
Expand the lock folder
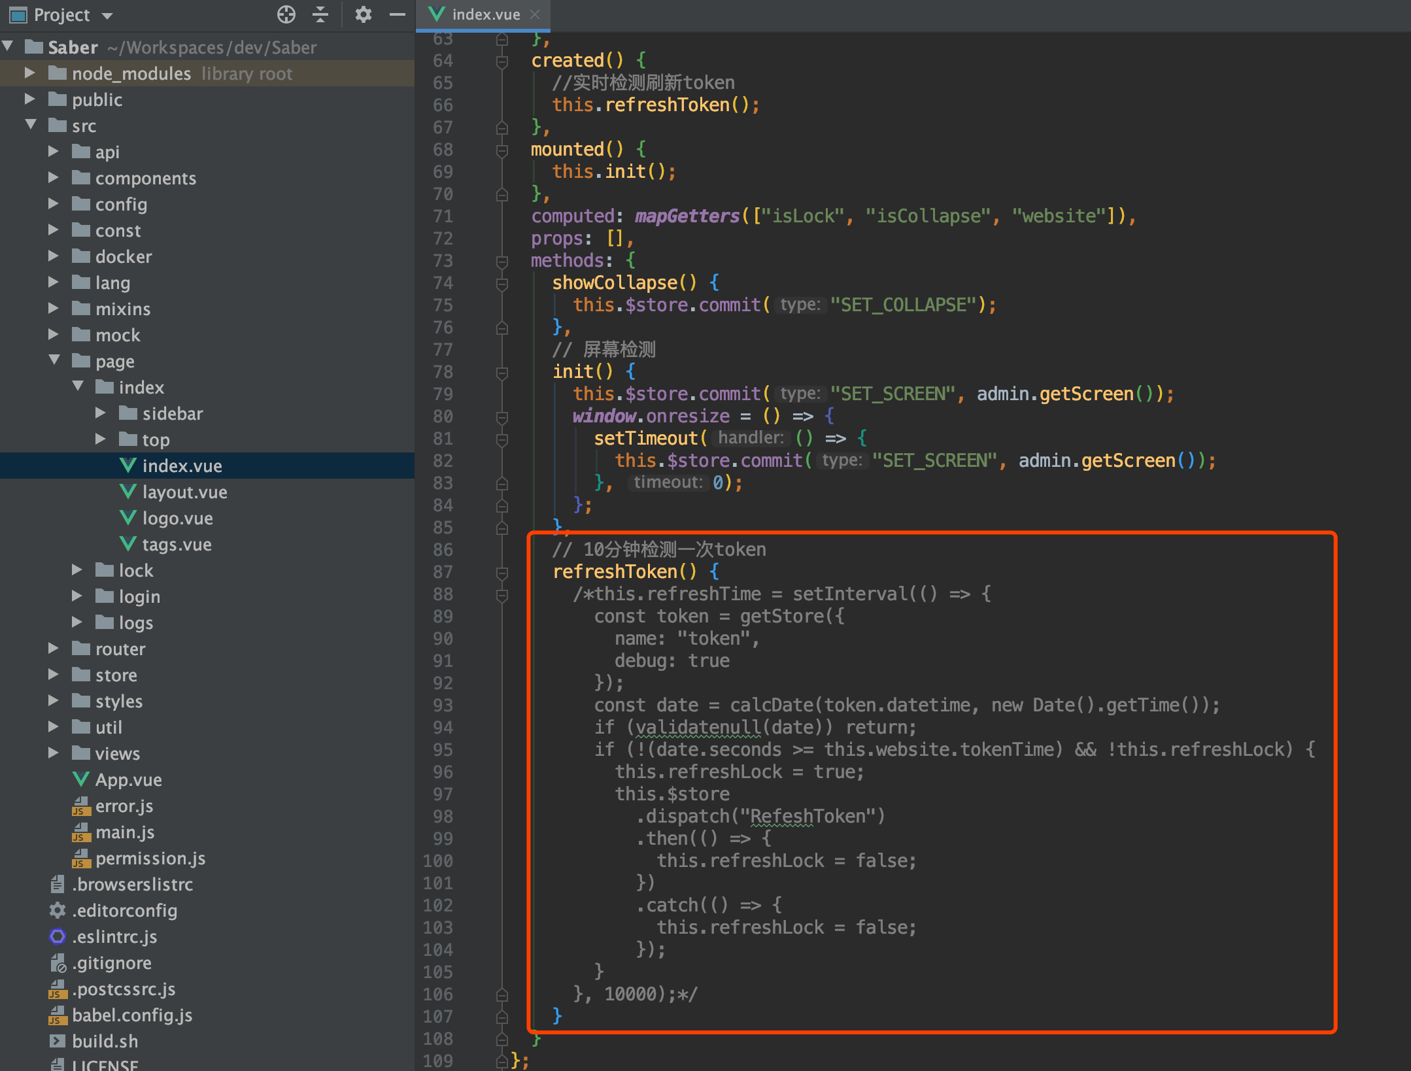tap(77, 570)
